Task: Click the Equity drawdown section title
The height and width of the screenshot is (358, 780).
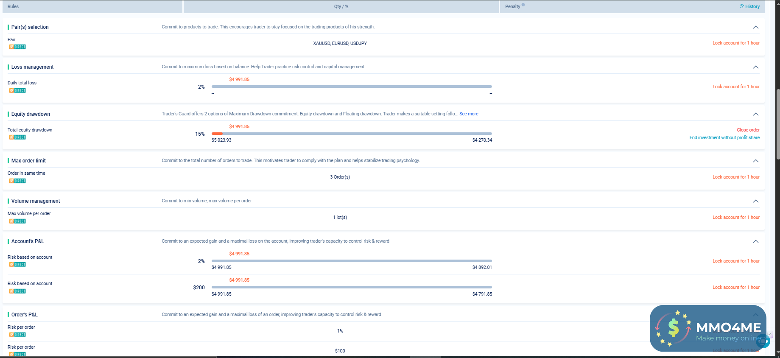Action: (31, 114)
